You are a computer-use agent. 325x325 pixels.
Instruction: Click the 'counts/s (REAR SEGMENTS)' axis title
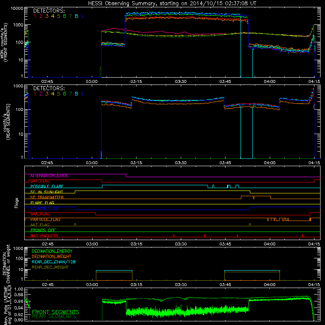(x=6, y=122)
